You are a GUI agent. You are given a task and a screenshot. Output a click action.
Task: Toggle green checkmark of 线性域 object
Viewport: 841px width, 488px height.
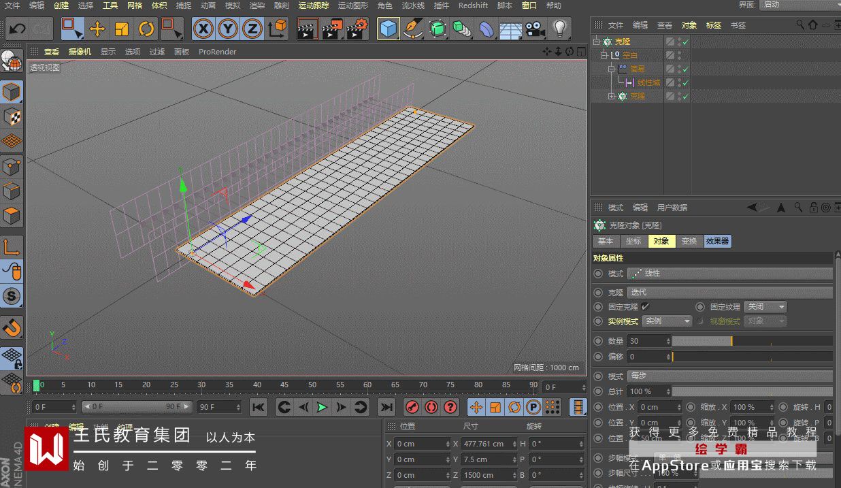point(686,82)
